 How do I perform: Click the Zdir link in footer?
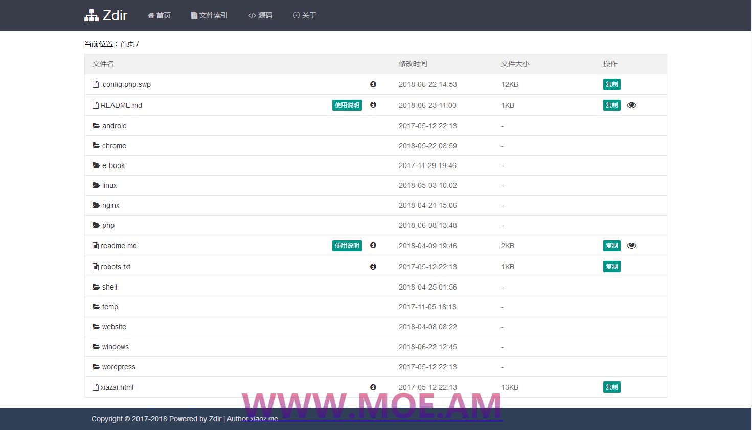click(x=215, y=419)
